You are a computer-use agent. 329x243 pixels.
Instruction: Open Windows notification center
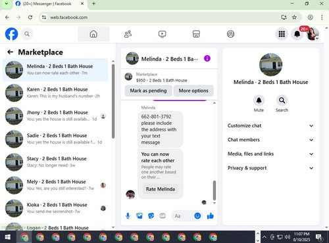tap(318, 237)
